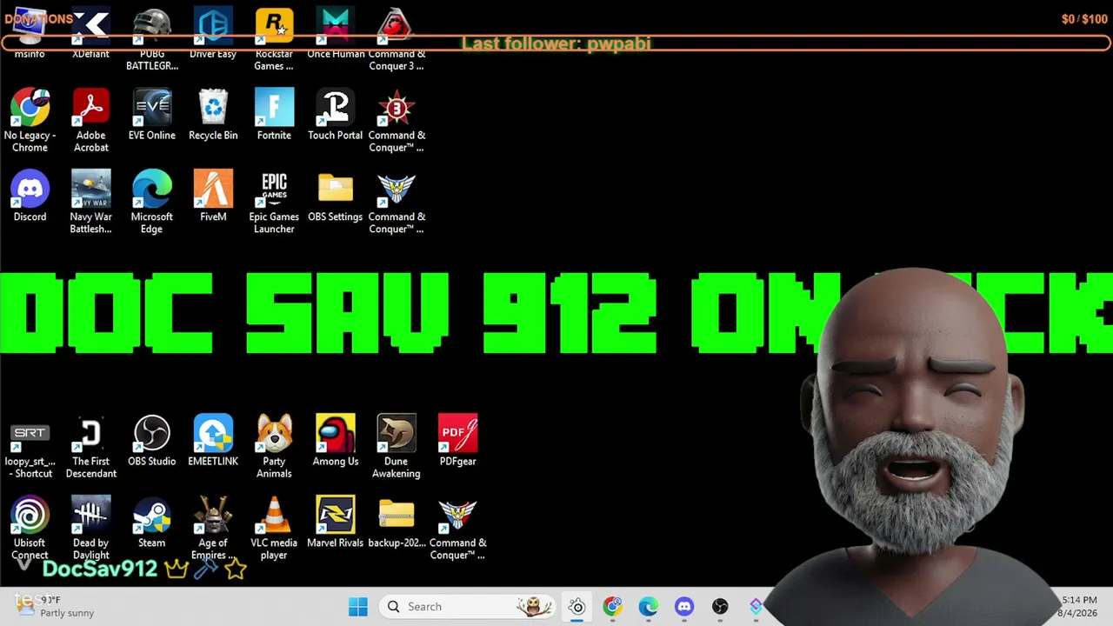Open the VLC media player shortcut
The height and width of the screenshot is (626, 1113).
pyautogui.click(x=274, y=528)
